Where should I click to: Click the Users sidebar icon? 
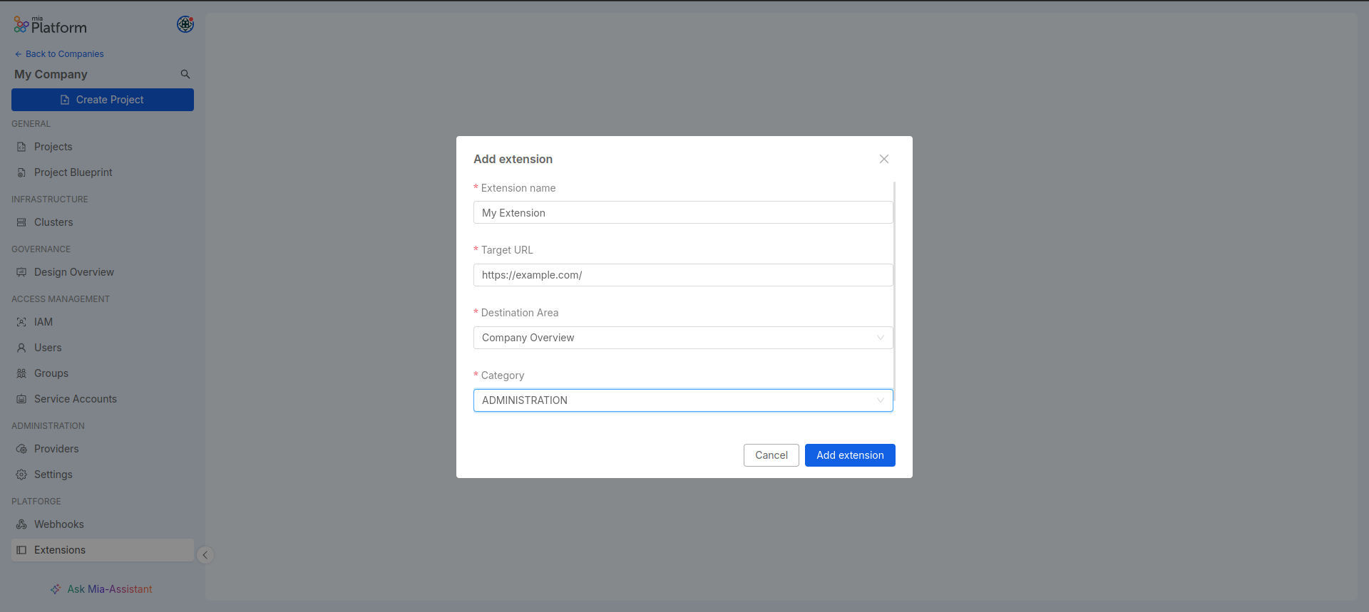pyautogui.click(x=21, y=348)
